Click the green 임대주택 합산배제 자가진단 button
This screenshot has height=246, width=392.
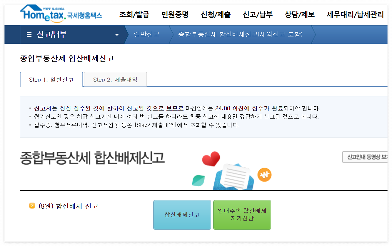coord(242,215)
